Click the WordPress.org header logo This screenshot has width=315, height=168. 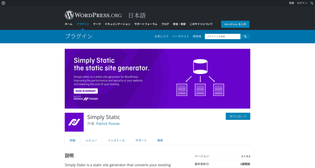pos(93,15)
